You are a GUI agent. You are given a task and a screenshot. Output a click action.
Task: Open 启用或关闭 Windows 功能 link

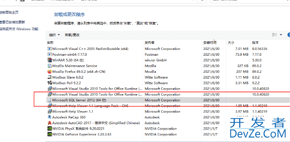19,29
